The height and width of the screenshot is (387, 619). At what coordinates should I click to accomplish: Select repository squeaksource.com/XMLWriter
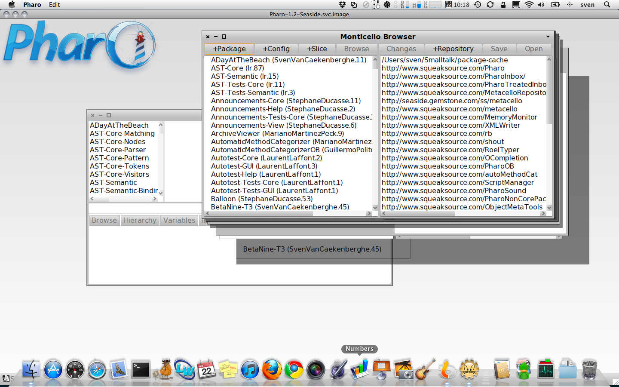pyautogui.click(x=451, y=125)
